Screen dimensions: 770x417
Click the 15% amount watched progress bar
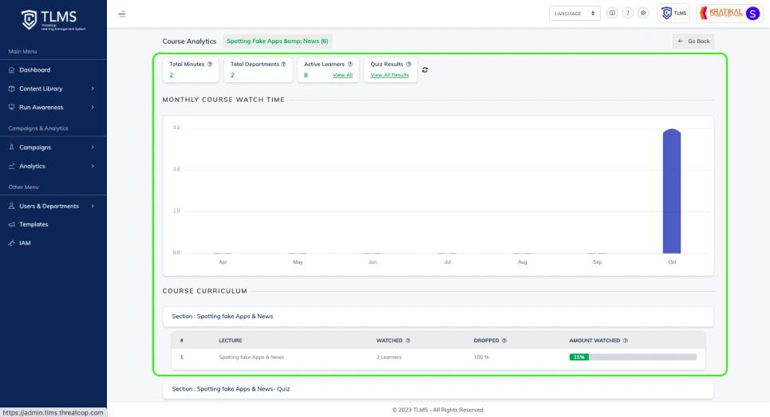coord(632,357)
